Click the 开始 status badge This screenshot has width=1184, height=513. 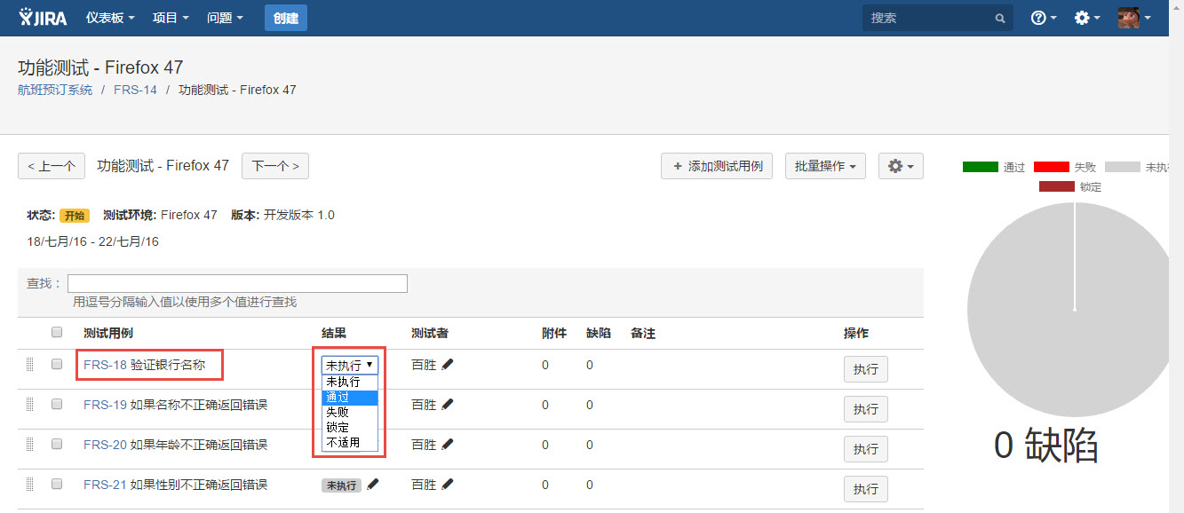75,216
